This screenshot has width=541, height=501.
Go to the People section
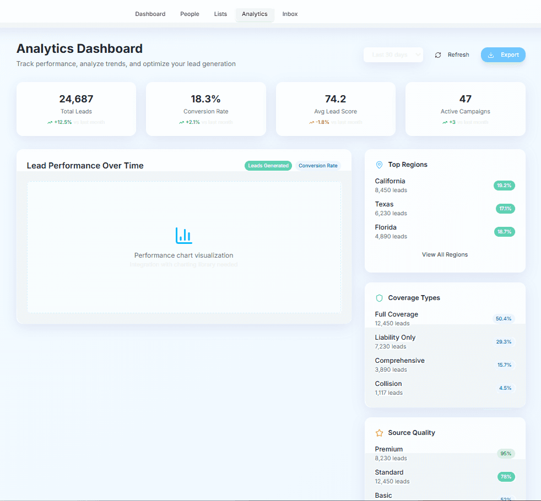[190, 14]
